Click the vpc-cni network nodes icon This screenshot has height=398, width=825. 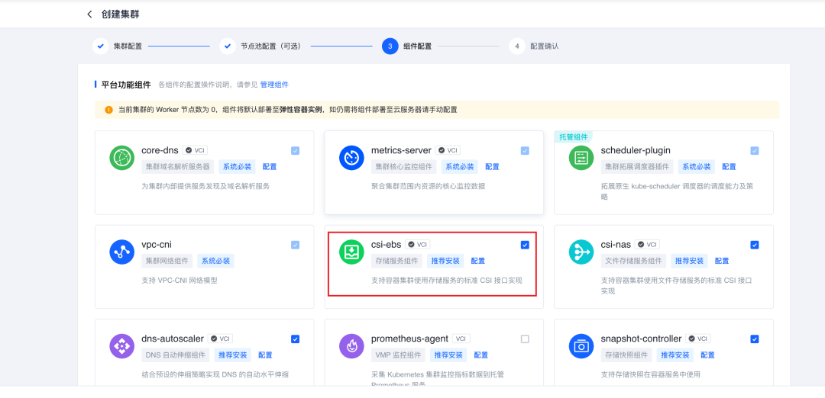click(x=122, y=252)
